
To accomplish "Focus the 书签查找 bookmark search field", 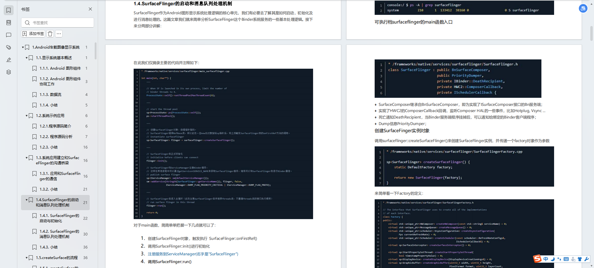I will (x=58, y=23).
